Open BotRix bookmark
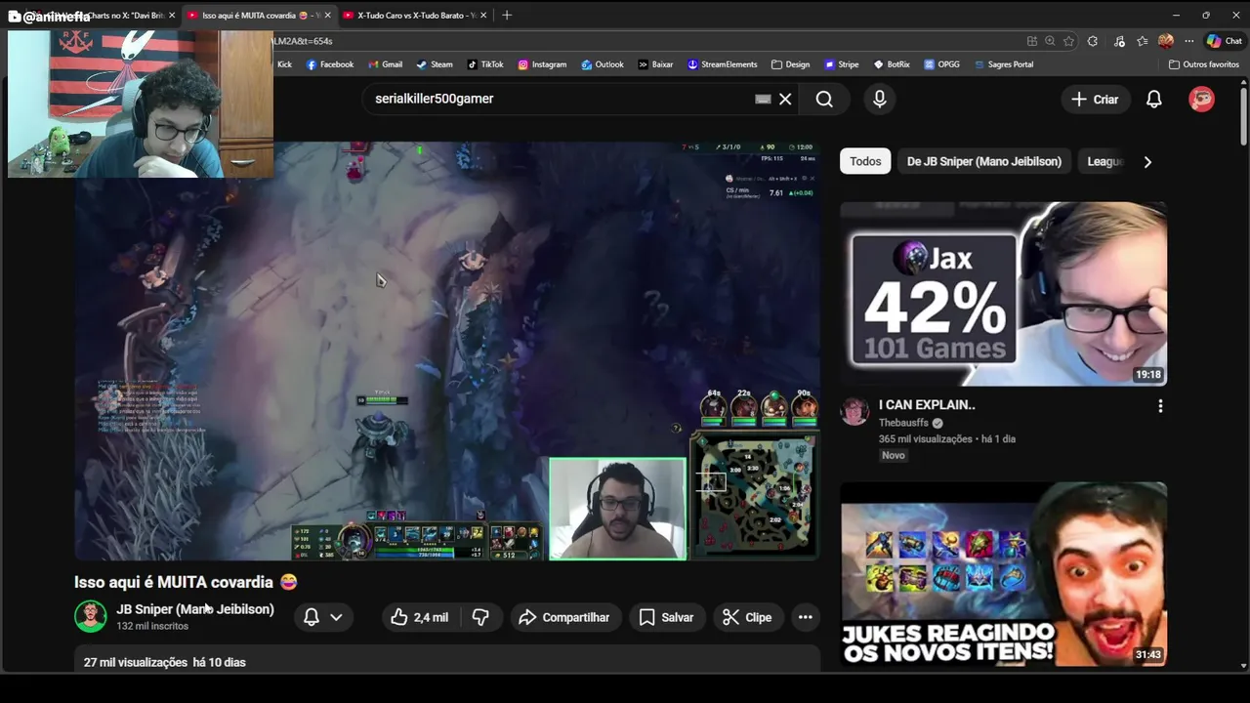The height and width of the screenshot is (703, 1250). pyautogui.click(x=891, y=64)
